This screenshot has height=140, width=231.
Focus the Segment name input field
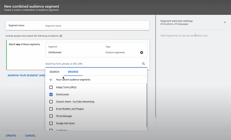(96, 26)
